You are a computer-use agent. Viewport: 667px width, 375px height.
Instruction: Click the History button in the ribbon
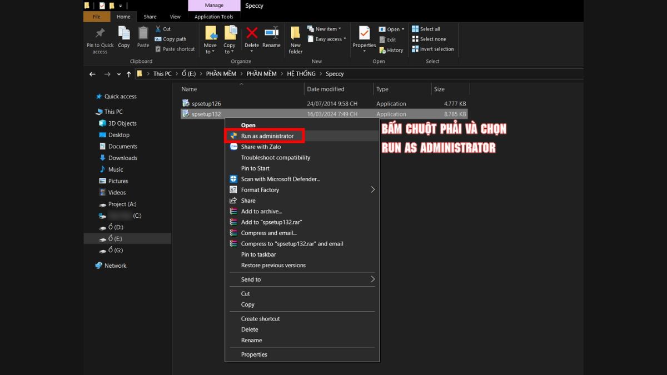coord(391,50)
